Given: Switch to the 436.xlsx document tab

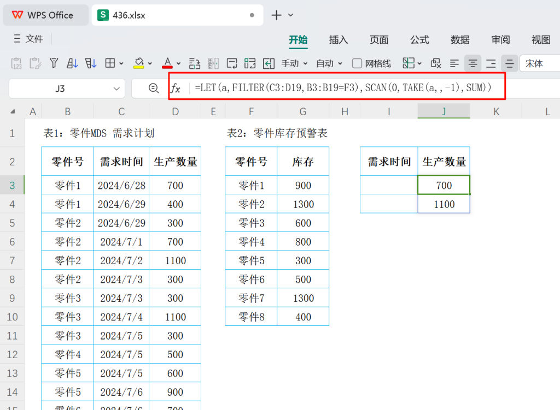Looking at the screenshot, I should tap(177, 15).
